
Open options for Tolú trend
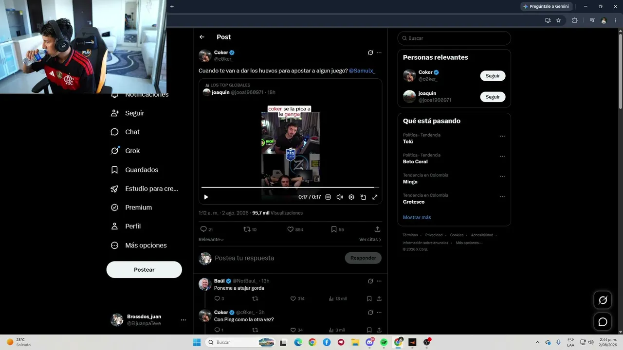[x=502, y=136]
